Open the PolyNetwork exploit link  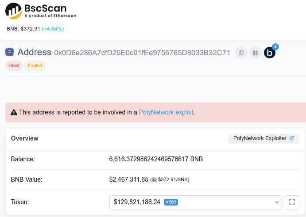click(x=166, y=112)
